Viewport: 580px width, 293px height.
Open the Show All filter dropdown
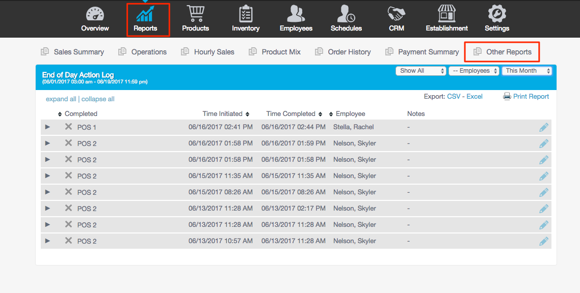point(420,71)
